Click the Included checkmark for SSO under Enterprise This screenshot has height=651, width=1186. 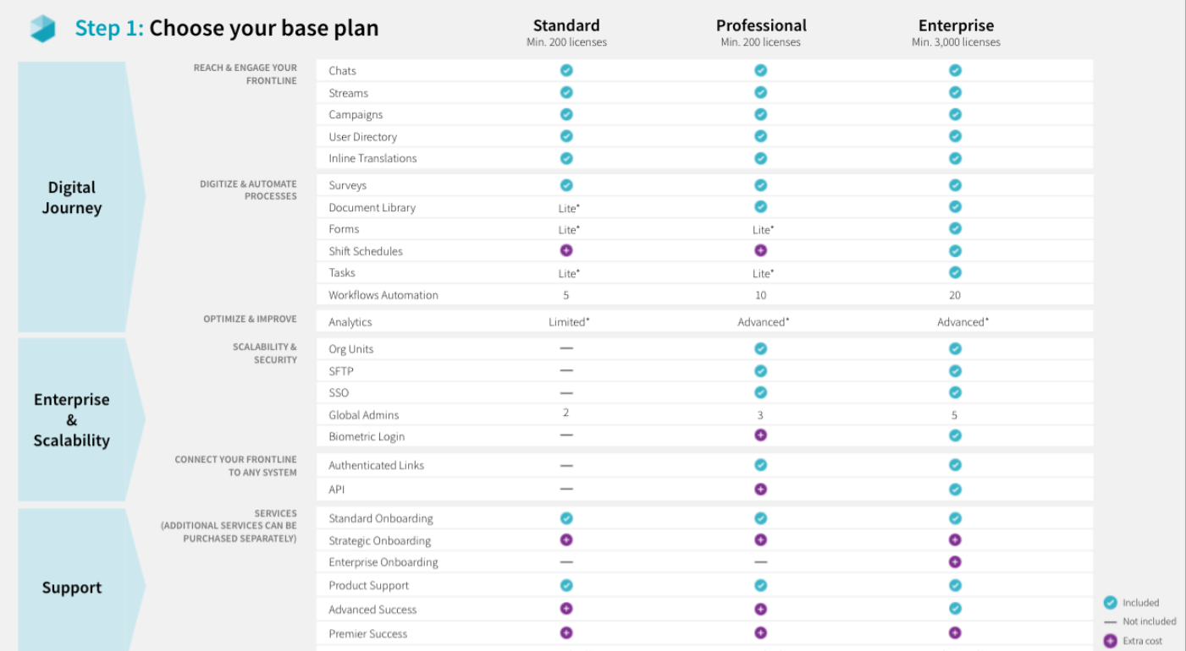coord(955,392)
